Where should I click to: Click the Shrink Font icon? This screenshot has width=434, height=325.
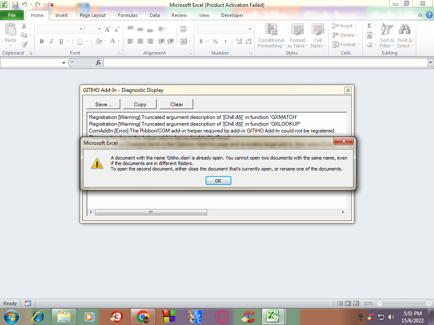pos(117,29)
